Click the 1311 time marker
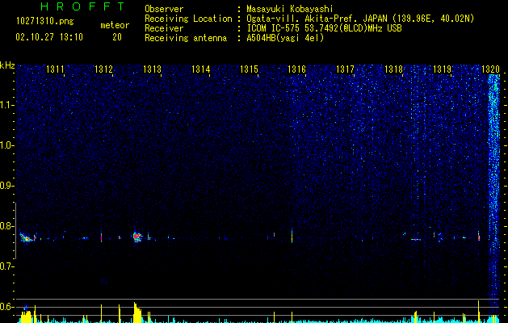This screenshot has height=323, width=508. (55, 69)
